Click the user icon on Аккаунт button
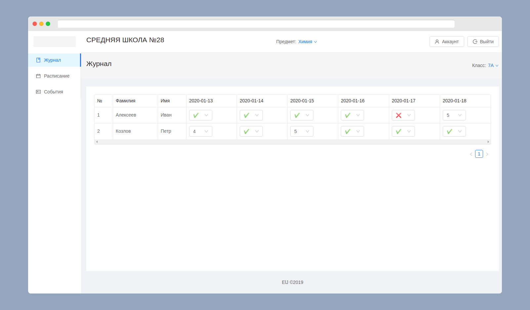 coord(437,42)
